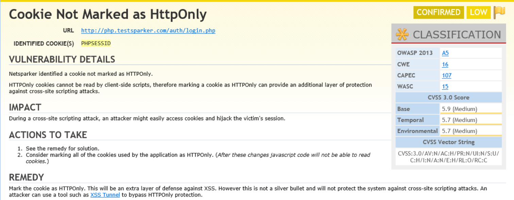Click the CVSS Vector String value

coord(448,157)
